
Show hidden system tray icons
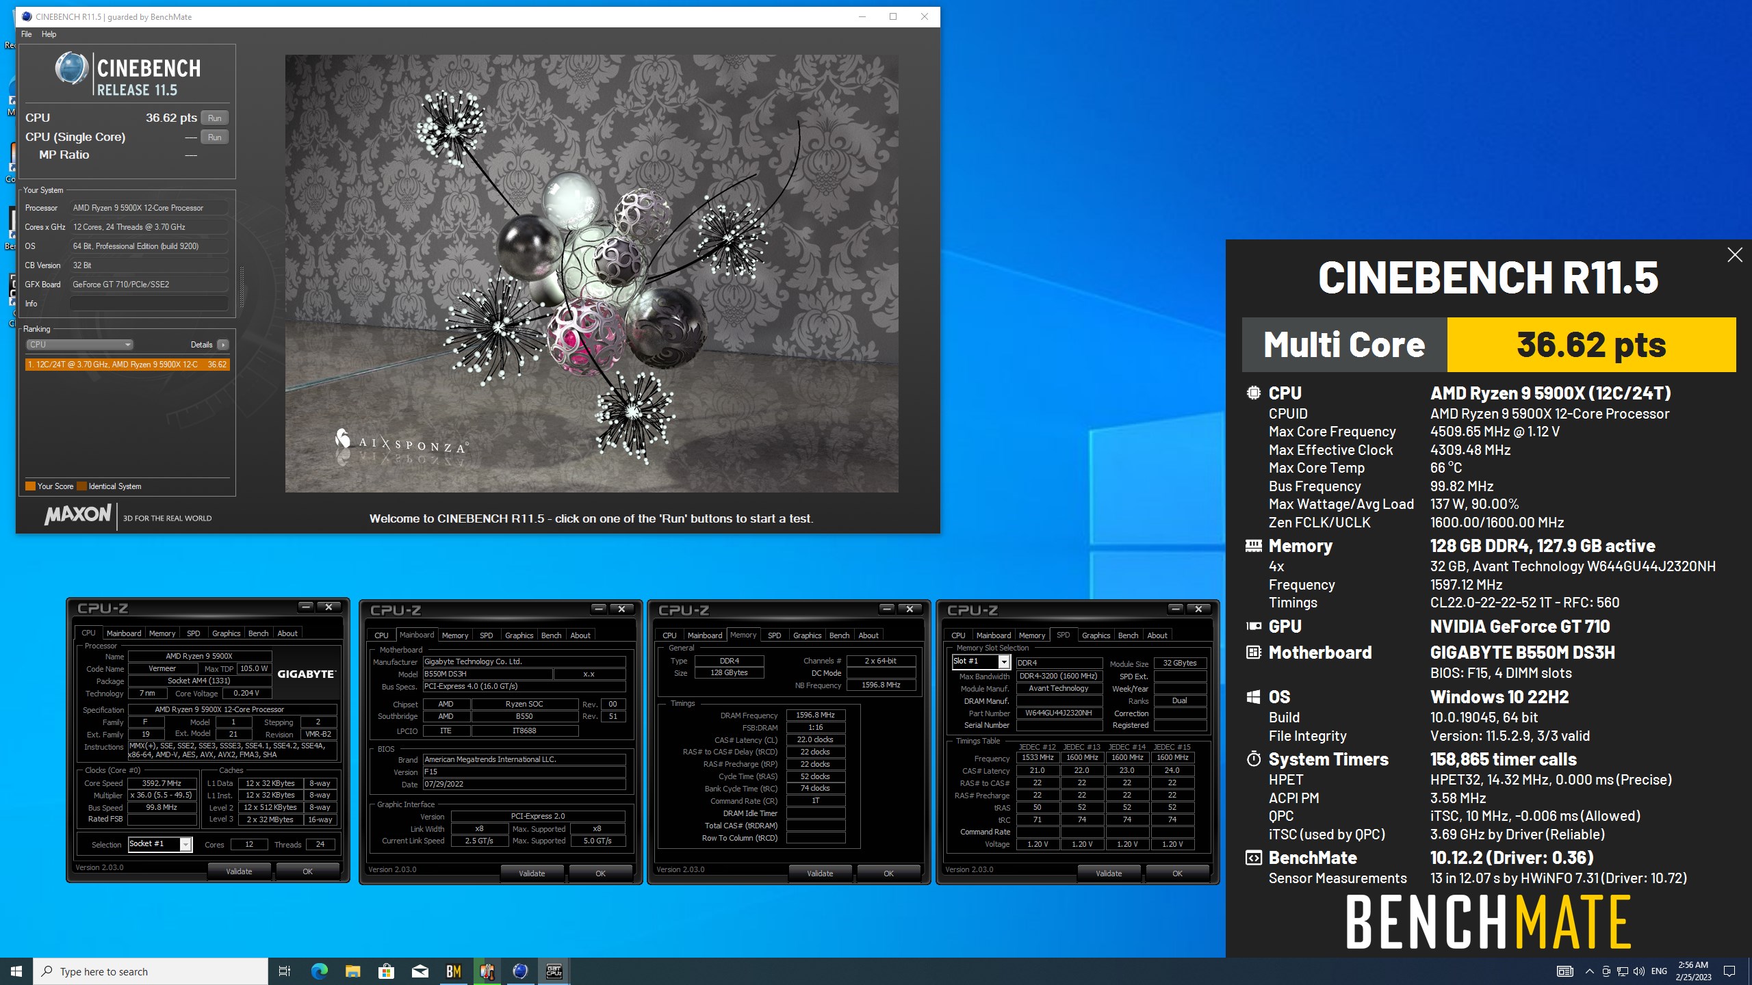(x=1590, y=971)
